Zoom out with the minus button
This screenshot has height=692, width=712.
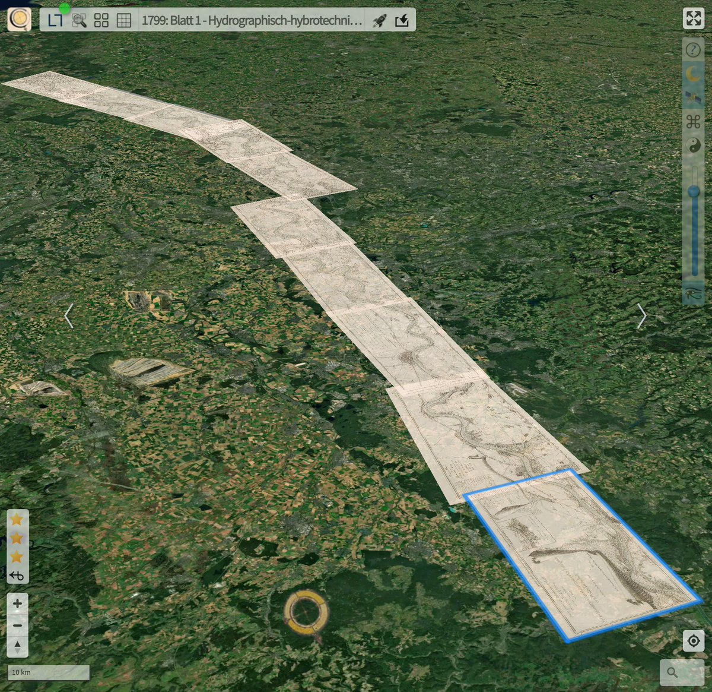click(x=17, y=625)
